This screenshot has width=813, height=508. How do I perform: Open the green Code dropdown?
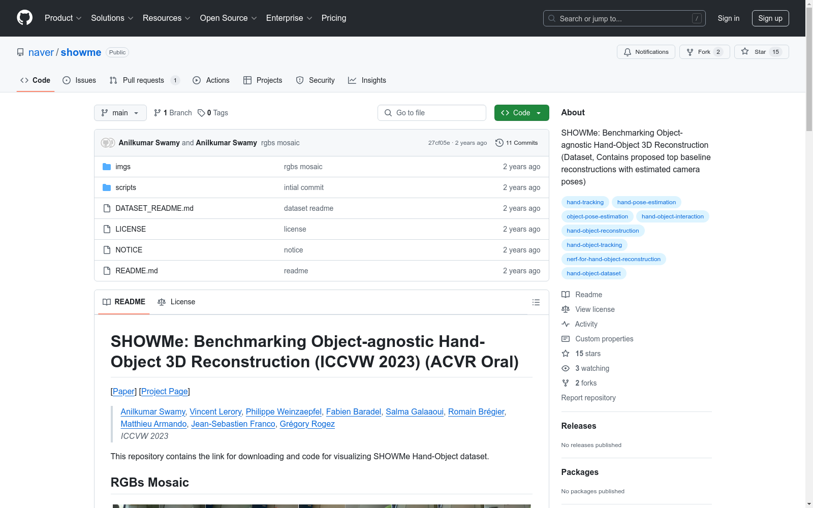[521, 113]
